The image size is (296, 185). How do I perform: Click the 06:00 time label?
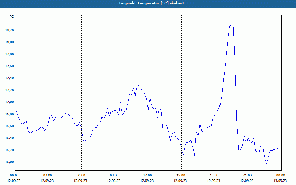[81, 175]
